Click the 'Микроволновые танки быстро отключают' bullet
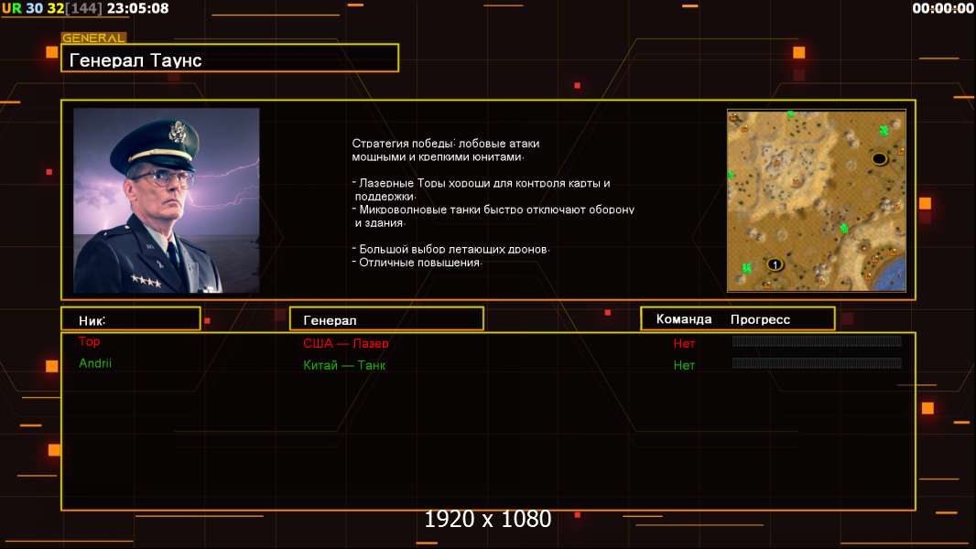 493,210
